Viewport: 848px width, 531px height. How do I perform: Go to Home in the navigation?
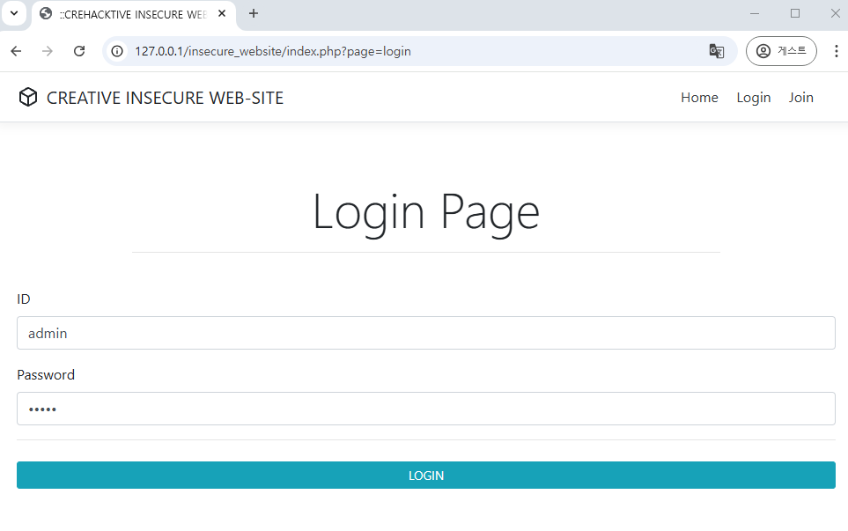(x=699, y=98)
